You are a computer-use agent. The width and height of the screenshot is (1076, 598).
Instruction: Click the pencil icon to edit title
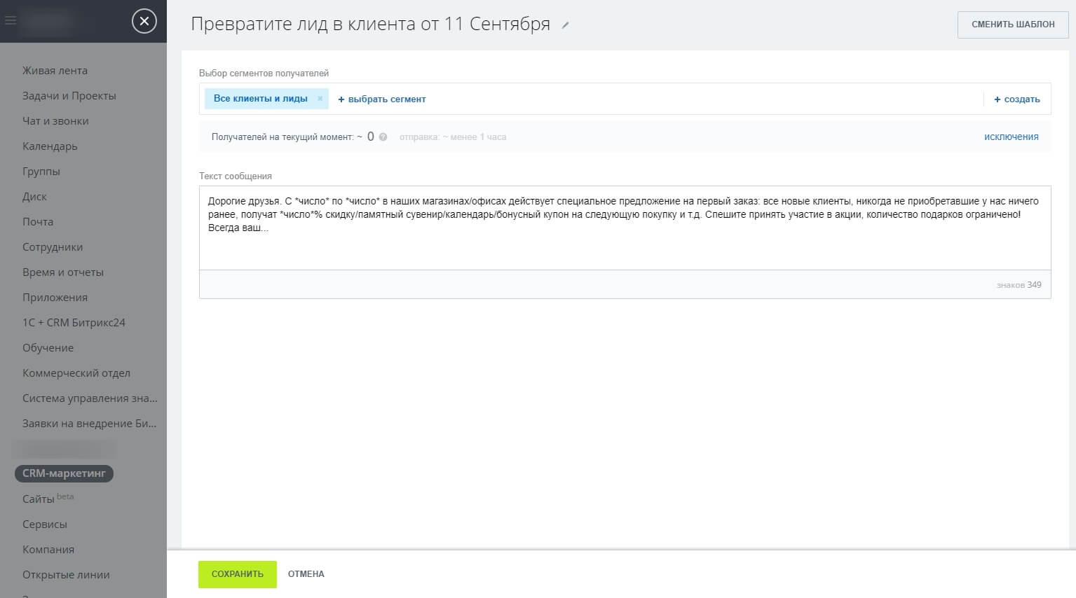[x=566, y=25]
